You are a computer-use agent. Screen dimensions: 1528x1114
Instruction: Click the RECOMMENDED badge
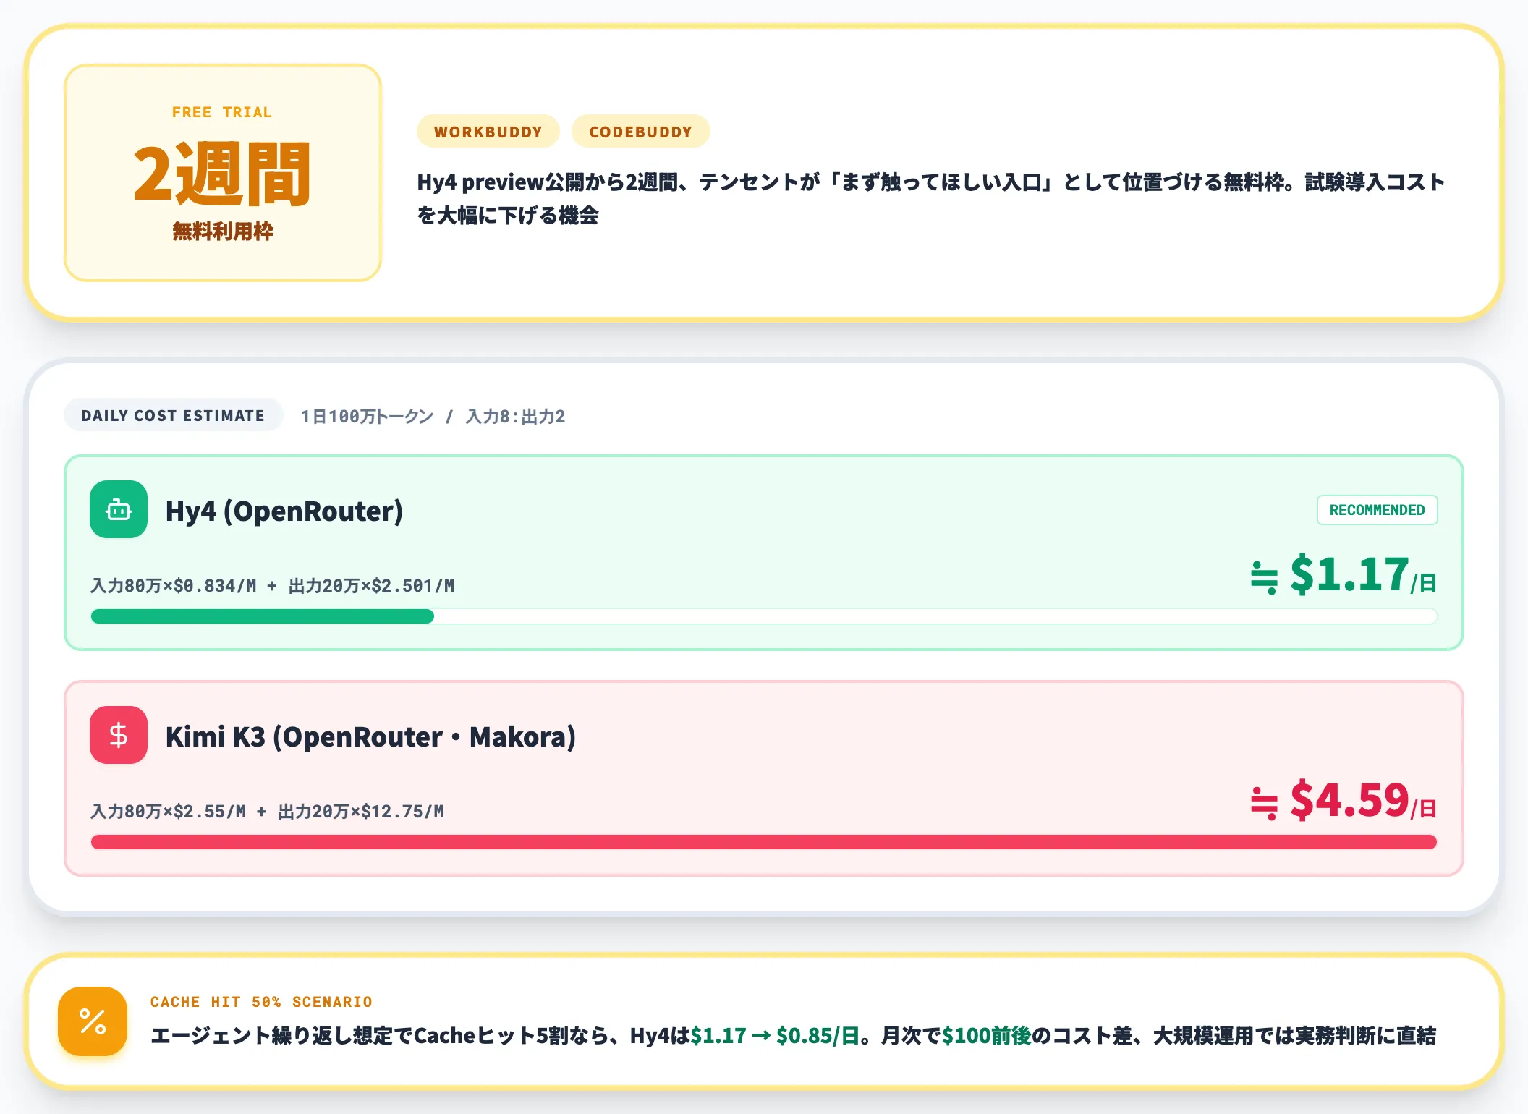point(1377,510)
